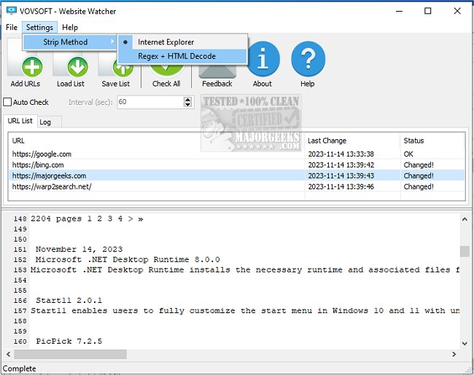Click the vertical scrollbar thumb
Viewport: 474px width, 375px height.
click(465, 251)
